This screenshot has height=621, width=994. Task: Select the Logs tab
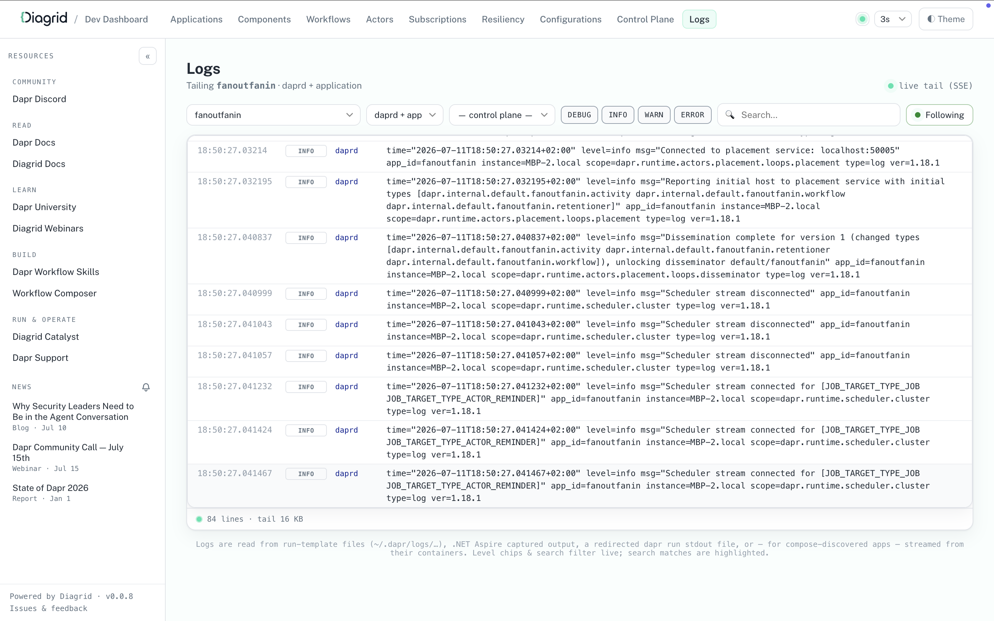click(x=699, y=19)
